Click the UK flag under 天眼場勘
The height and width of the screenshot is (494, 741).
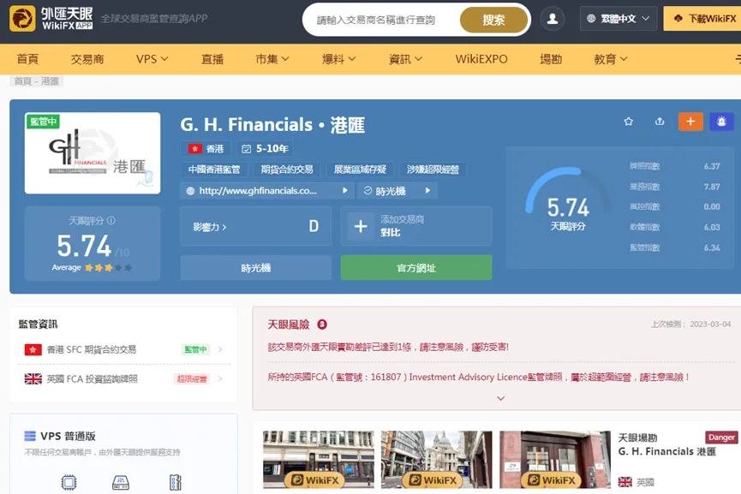(624, 482)
